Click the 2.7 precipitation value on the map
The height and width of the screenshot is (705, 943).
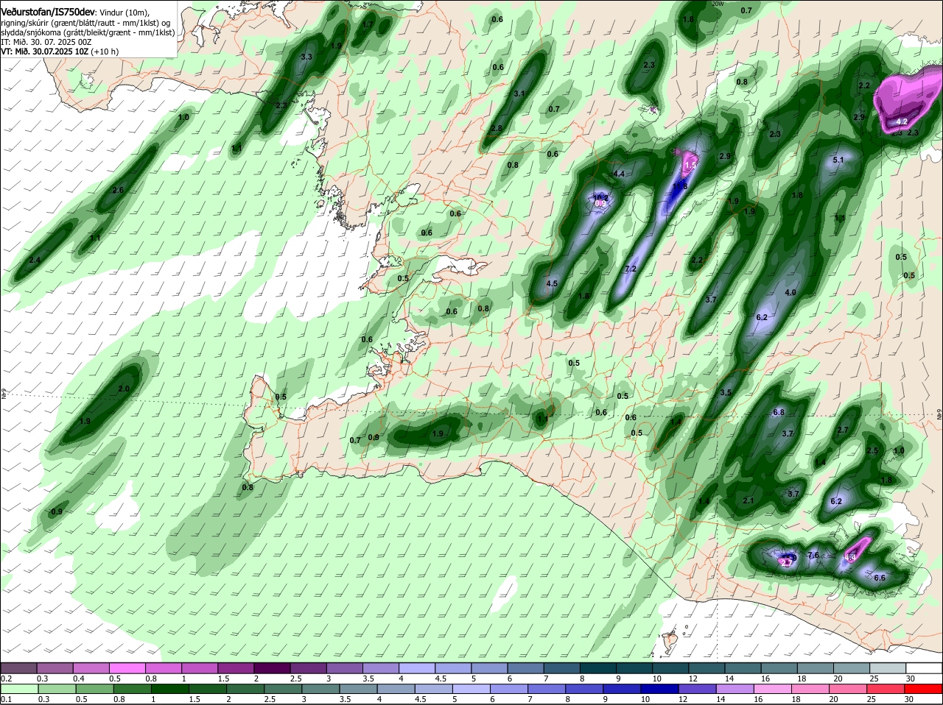[x=843, y=430]
